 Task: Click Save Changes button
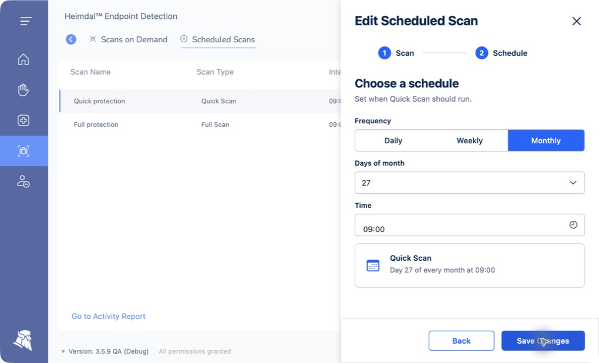pos(543,341)
